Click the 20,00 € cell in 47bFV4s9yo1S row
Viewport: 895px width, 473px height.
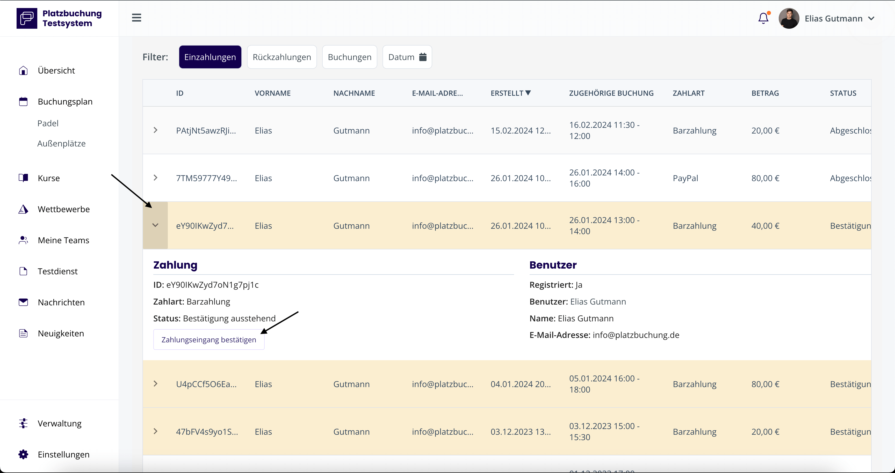pyautogui.click(x=766, y=432)
